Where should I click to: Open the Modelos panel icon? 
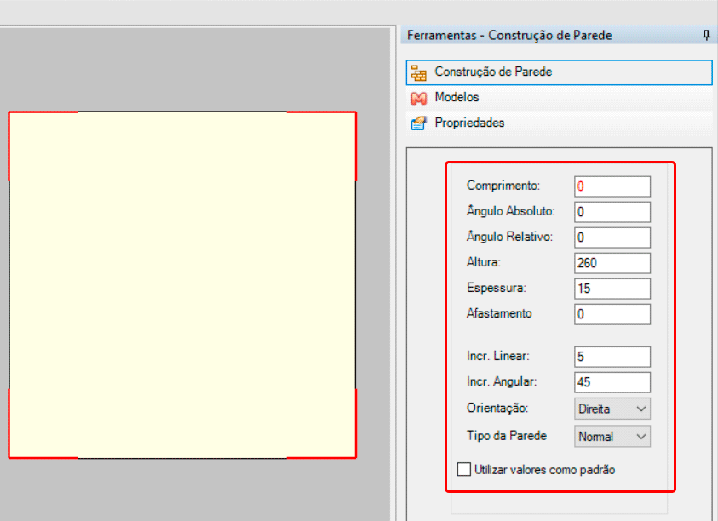click(417, 98)
